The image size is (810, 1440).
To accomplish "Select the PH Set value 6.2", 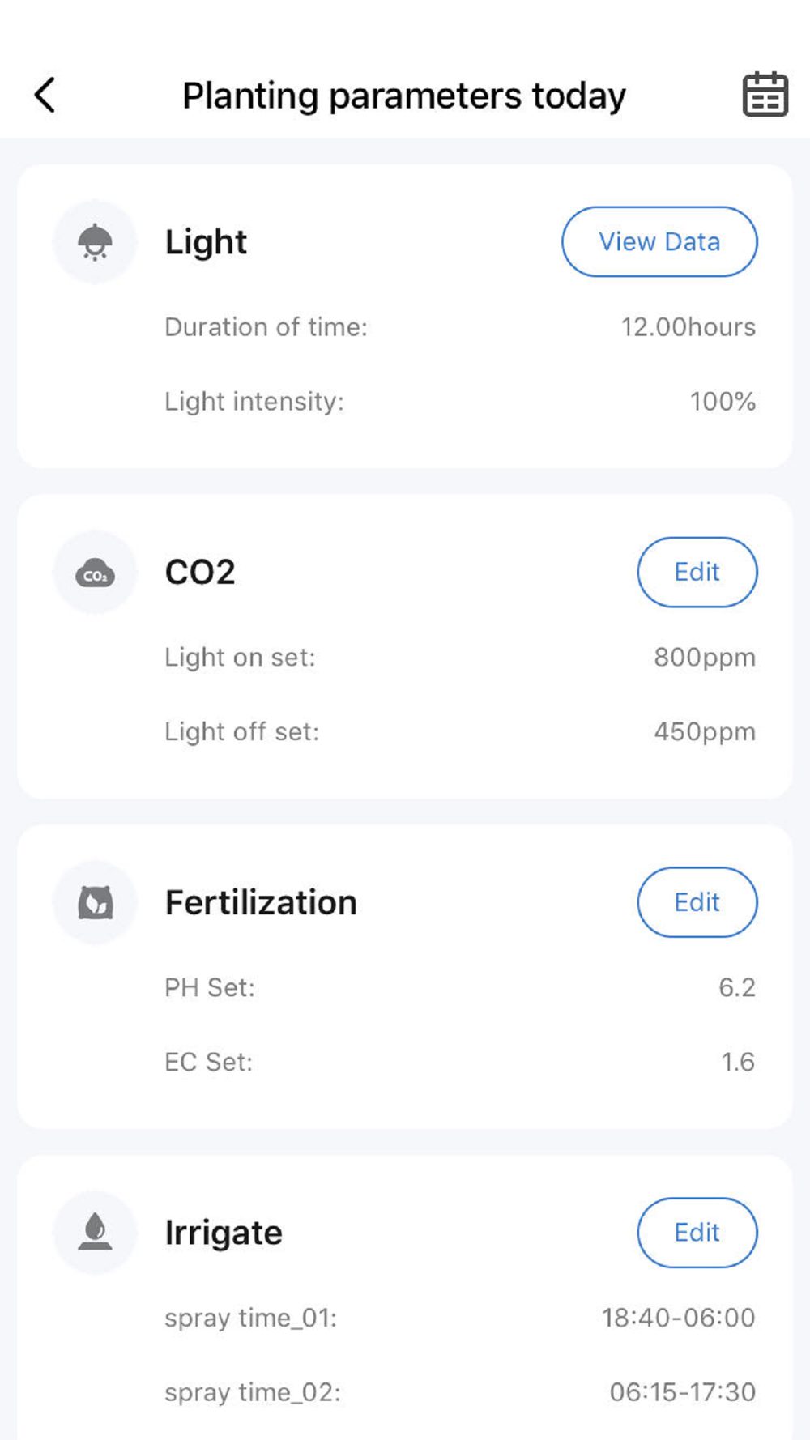I will 737,987.
